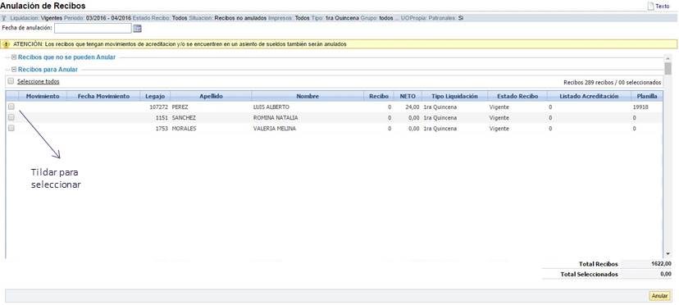Screen dimensions: 679x305
Task: Click Vigente status in MORALES row
Action: 499,129
